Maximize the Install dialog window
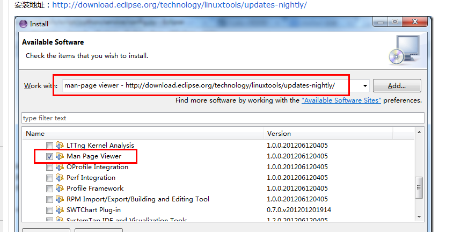Viewport: 461px width, 232px height. point(395,22)
